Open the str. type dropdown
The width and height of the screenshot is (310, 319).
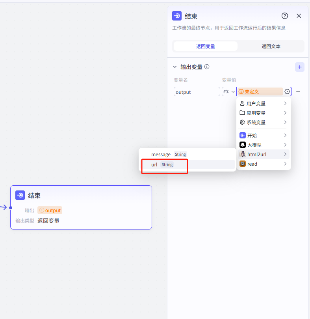pos(229,91)
